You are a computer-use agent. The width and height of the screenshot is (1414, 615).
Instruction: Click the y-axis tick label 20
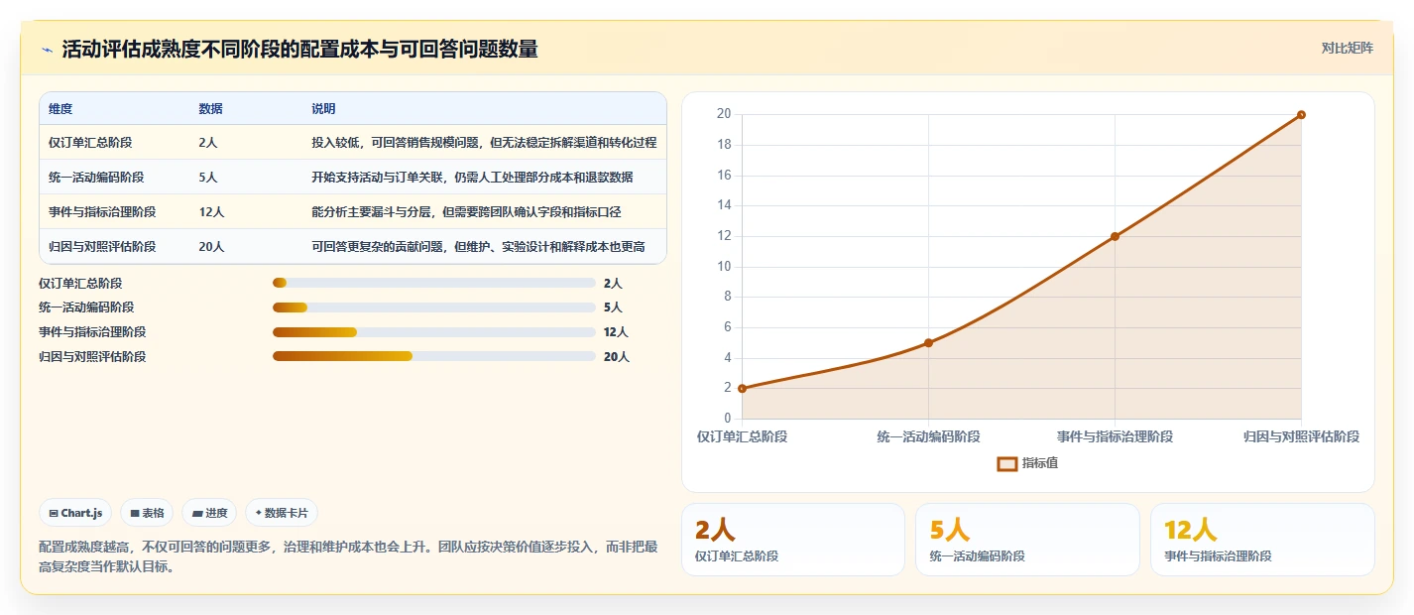coord(724,114)
